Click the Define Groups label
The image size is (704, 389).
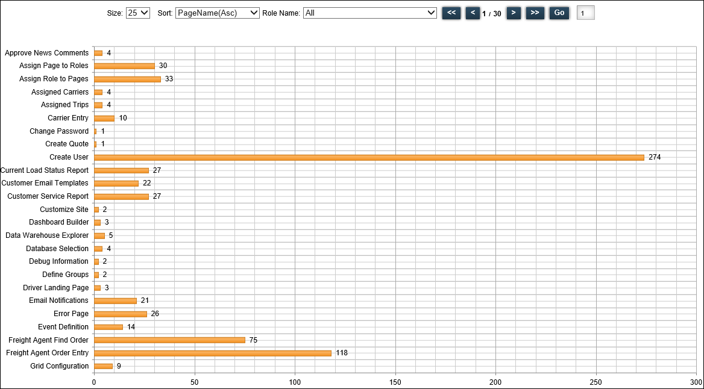pyautogui.click(x=66, y=275)
